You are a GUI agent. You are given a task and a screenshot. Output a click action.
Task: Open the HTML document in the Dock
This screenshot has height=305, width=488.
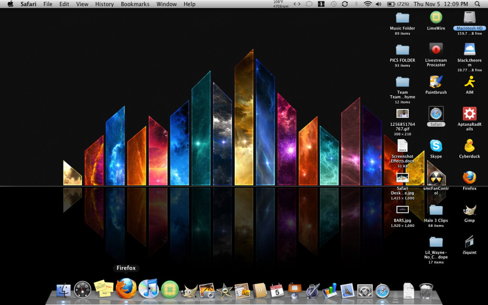[x=408, y=291]
